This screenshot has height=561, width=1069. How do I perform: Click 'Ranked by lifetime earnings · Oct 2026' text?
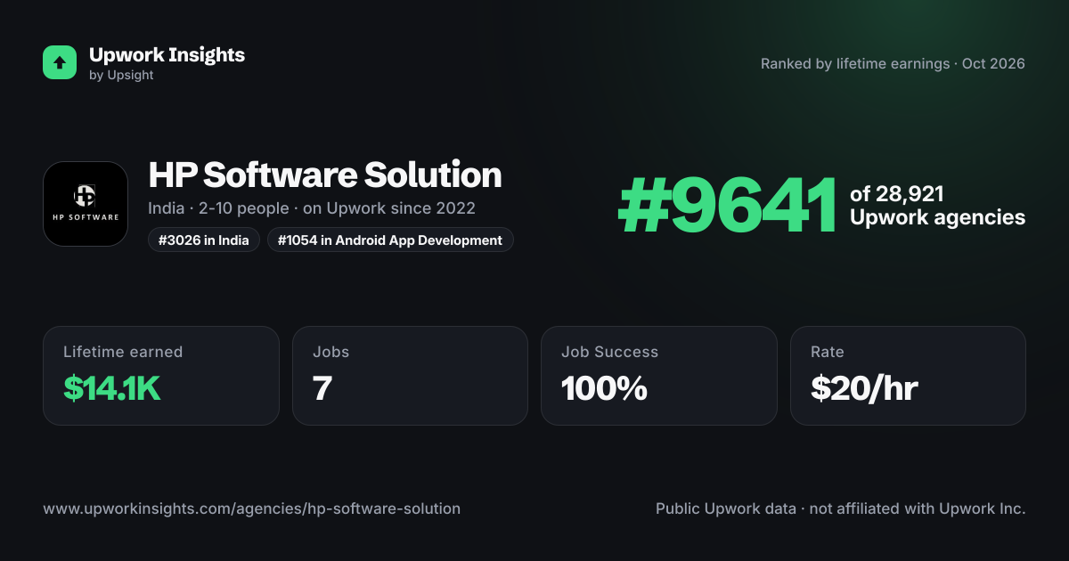click(893, 64)
